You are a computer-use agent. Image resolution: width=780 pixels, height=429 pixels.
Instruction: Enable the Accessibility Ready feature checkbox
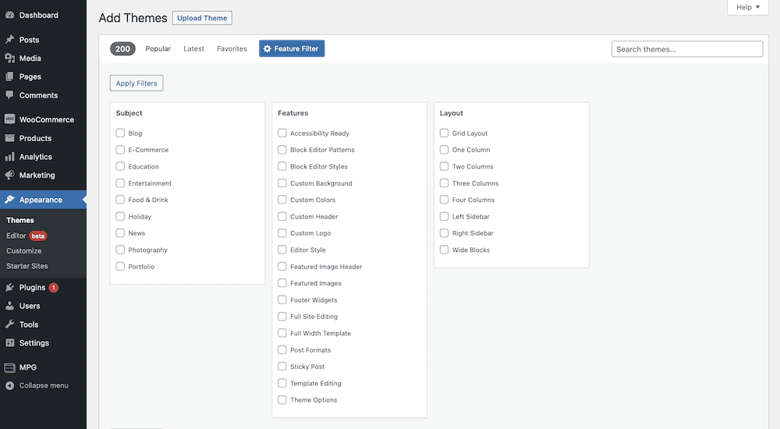coord(282,133)
